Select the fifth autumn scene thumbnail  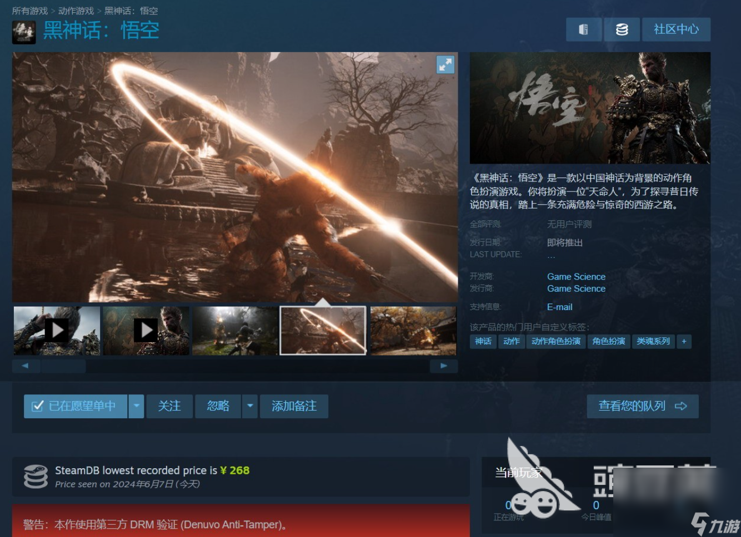pos(413,331)
